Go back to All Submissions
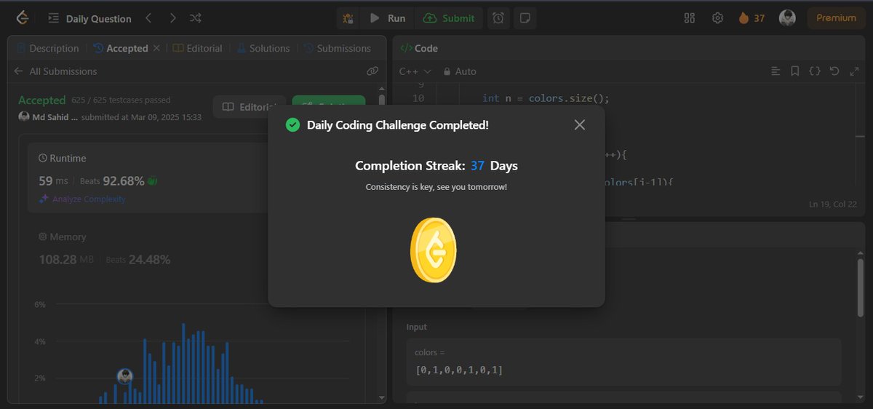Image resolution: width=873 pixels, height=409 pixels. pos(55,71)
